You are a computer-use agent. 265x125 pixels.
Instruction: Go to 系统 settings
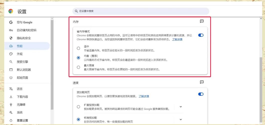click(27, 112)
